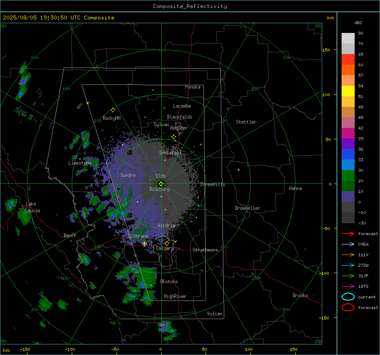Click the Limestone label
Image resolution: width=380 pixels, height=355 pixels.
pyautogui.click(x=80, y=163)
